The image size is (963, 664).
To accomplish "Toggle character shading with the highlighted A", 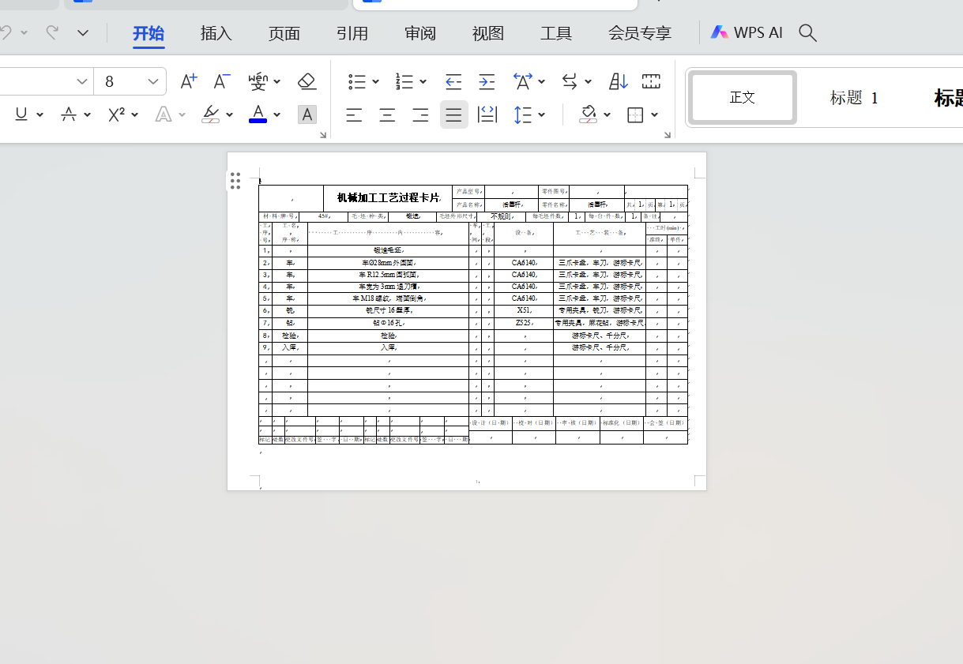I will 307,114.
